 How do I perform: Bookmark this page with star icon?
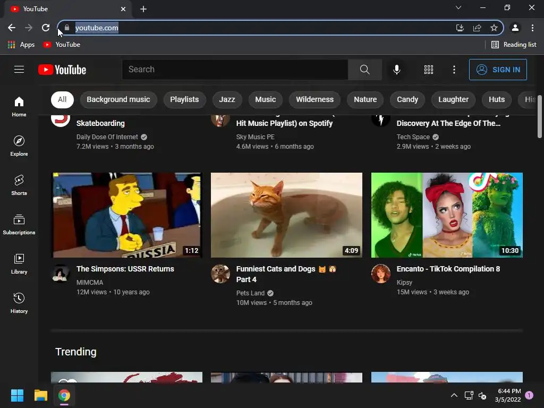[494, 28]
